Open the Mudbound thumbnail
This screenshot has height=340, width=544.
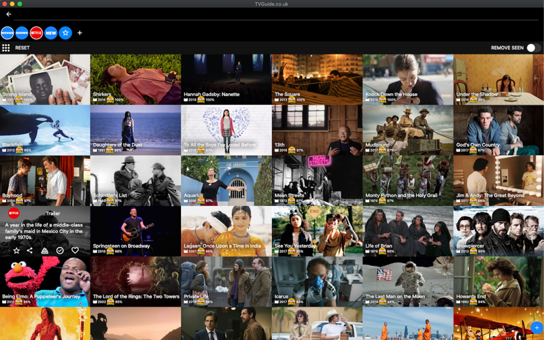pyautogui.click(x=407, y=130)
